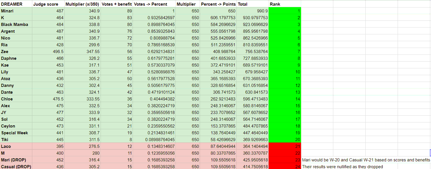Screen dimensions: 431x169
Task: Click the Danny name cell
Action: point(16,86)
